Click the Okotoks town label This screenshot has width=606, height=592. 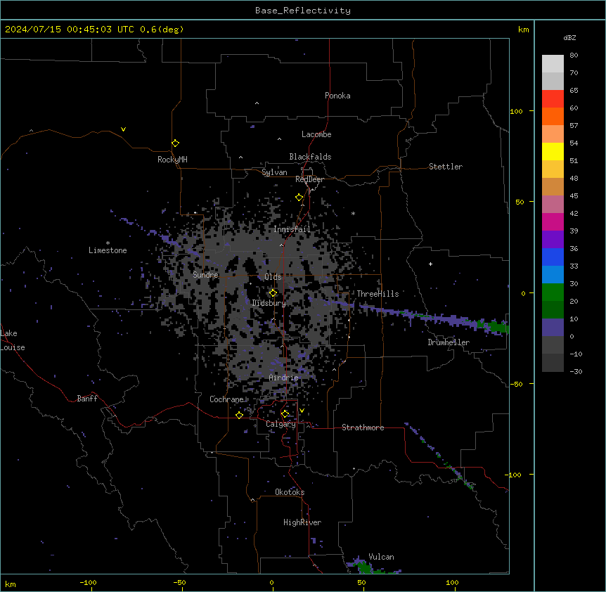click(x=290, y=492)
